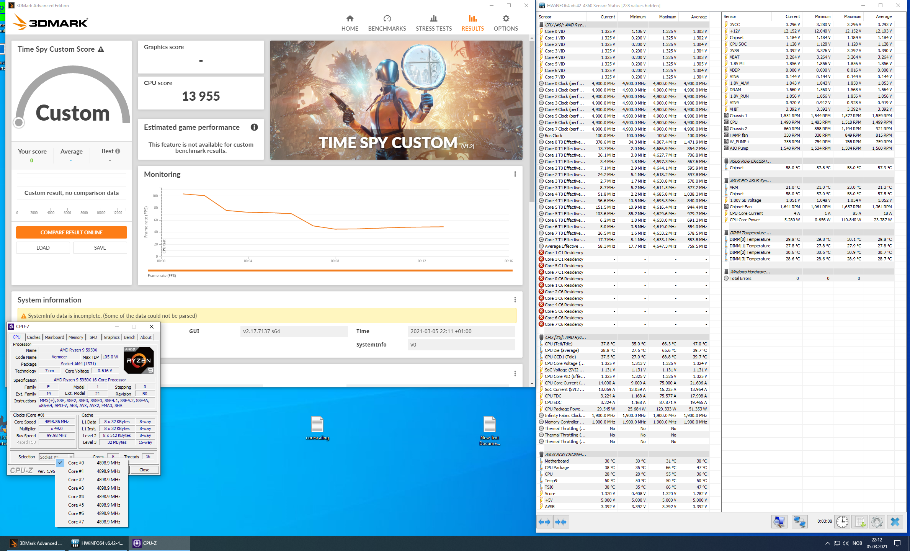The image size is (910, 551).
Task: Close HWiNFO sensors with blue X icon
Action: coord(895,522)
